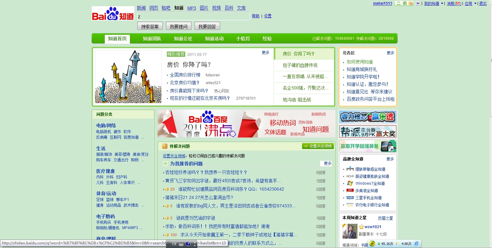Switch to 贴吧 search tab

tap(166, 8)
